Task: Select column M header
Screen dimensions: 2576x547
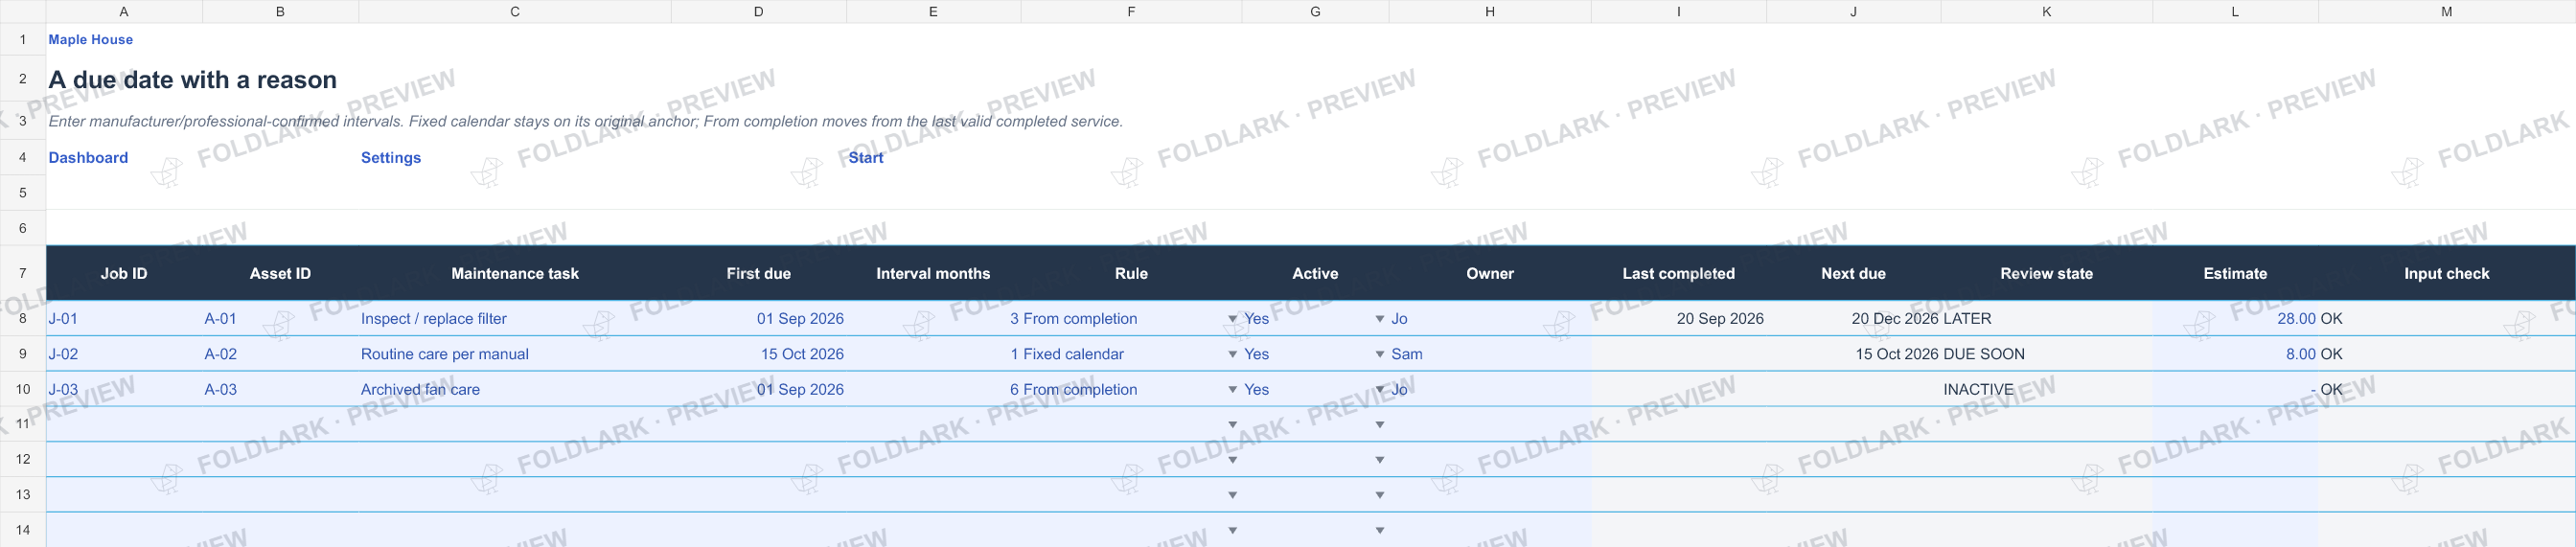Action: (x=2446, y=11)
